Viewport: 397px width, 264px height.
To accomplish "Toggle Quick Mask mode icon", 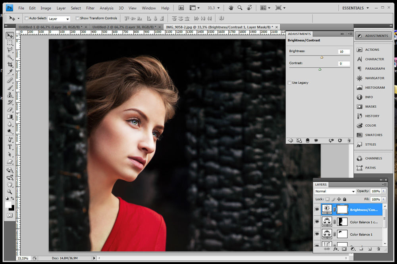I will click(10, 215).
